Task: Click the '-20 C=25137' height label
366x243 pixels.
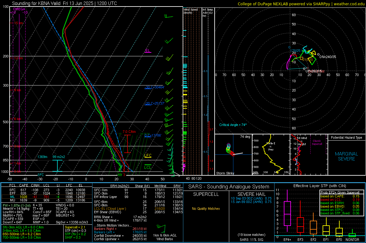Action: pos(154,104)
